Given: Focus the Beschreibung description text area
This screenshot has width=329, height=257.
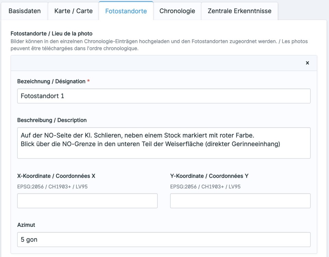Looking at the screenshot, I should pyautogui.click(x=164, y=143).
